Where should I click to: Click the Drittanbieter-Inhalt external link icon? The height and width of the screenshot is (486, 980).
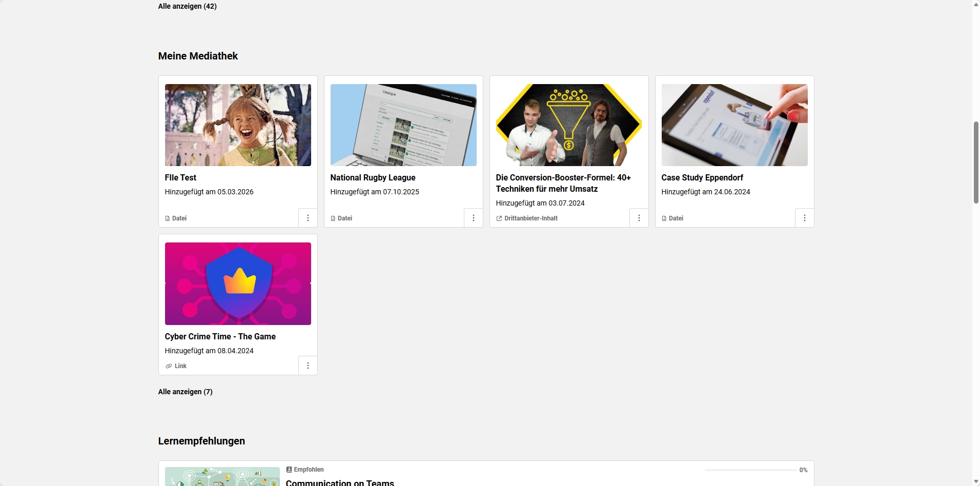click(x=499, y=218)
